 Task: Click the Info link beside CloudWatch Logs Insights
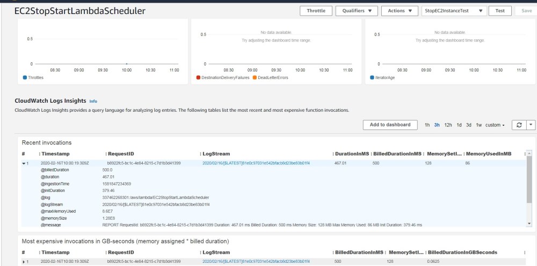point(93,101)
